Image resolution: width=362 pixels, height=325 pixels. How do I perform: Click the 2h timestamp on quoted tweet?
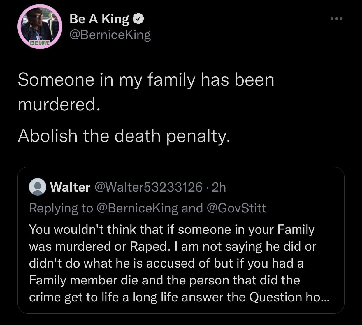coord(219,187)
